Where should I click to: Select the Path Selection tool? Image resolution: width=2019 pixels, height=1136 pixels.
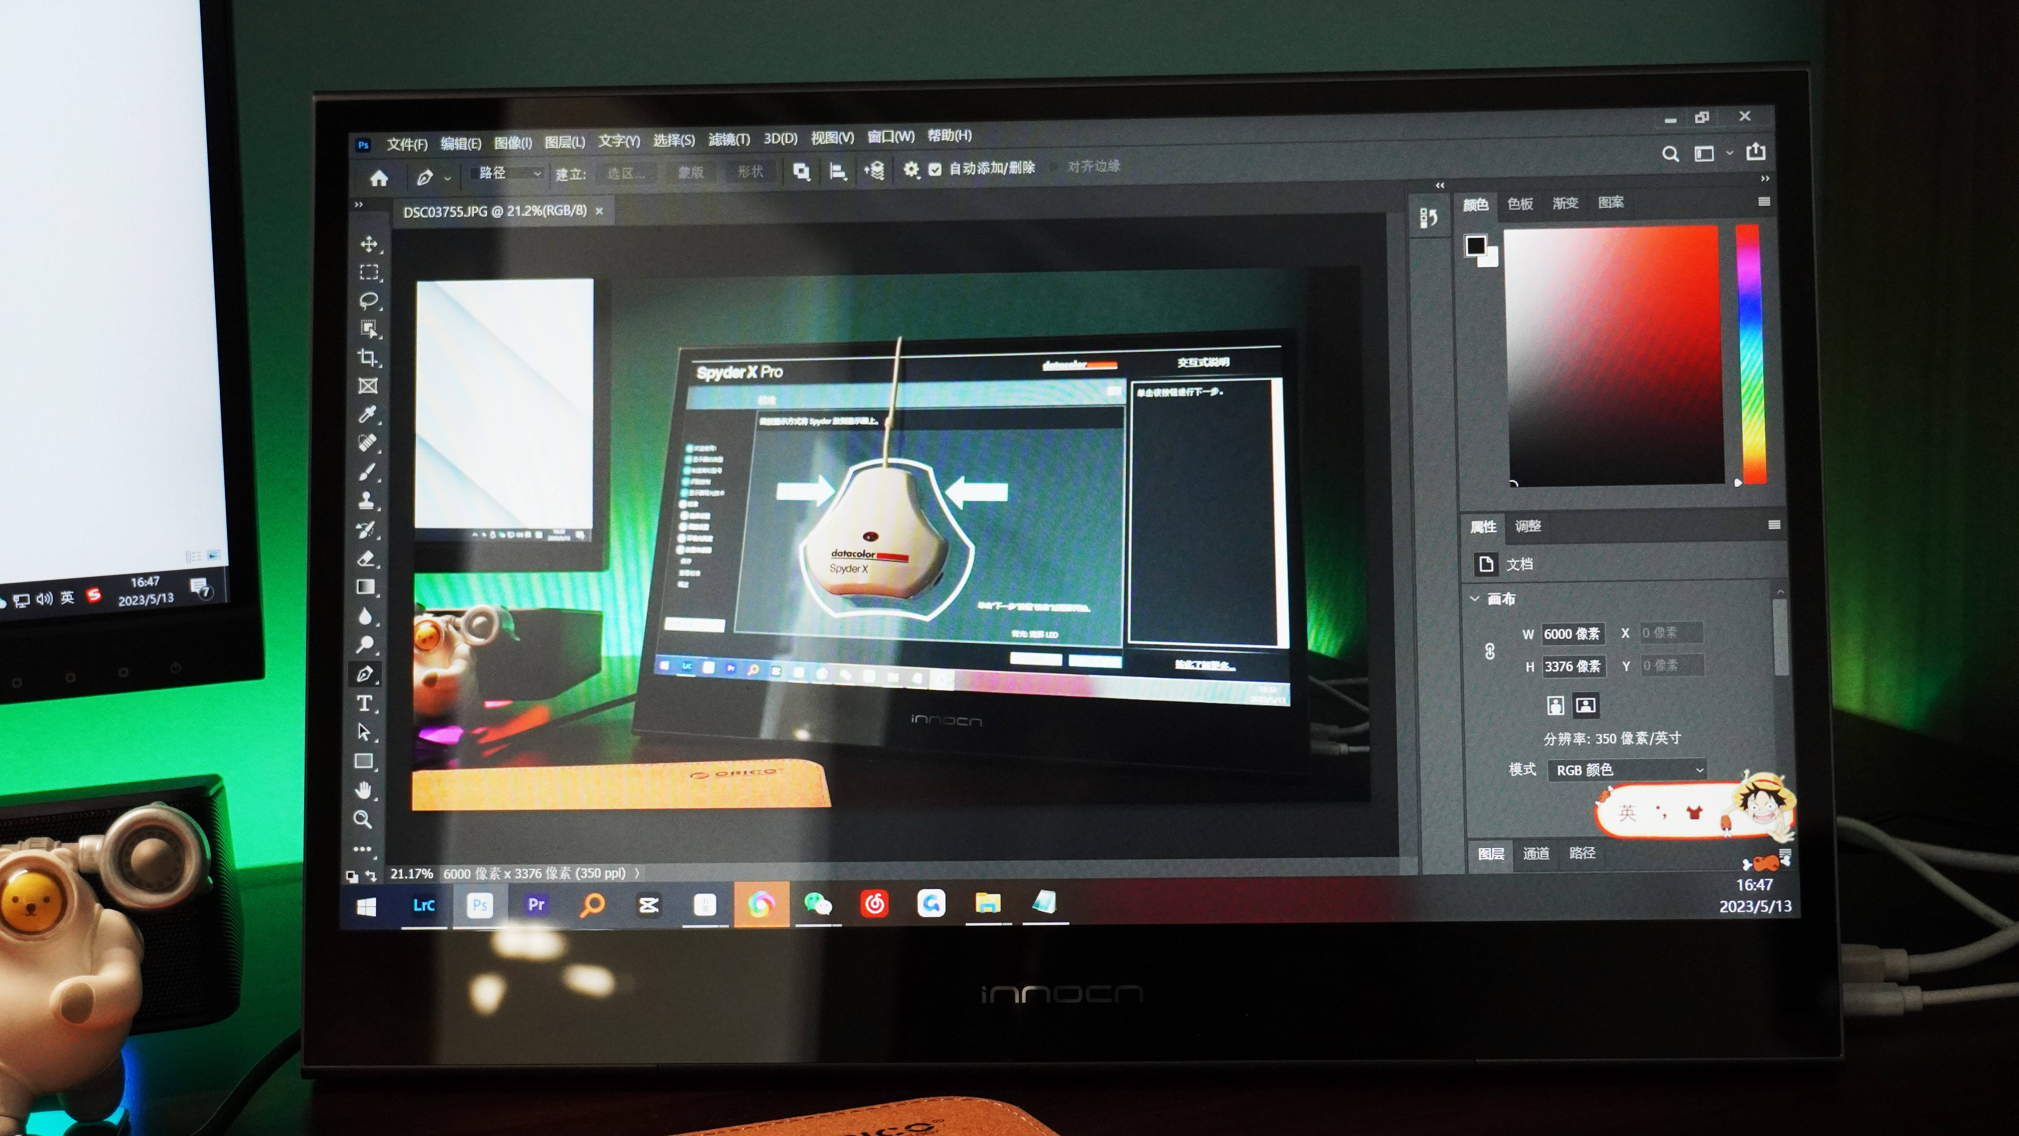[x=364, y=732]
